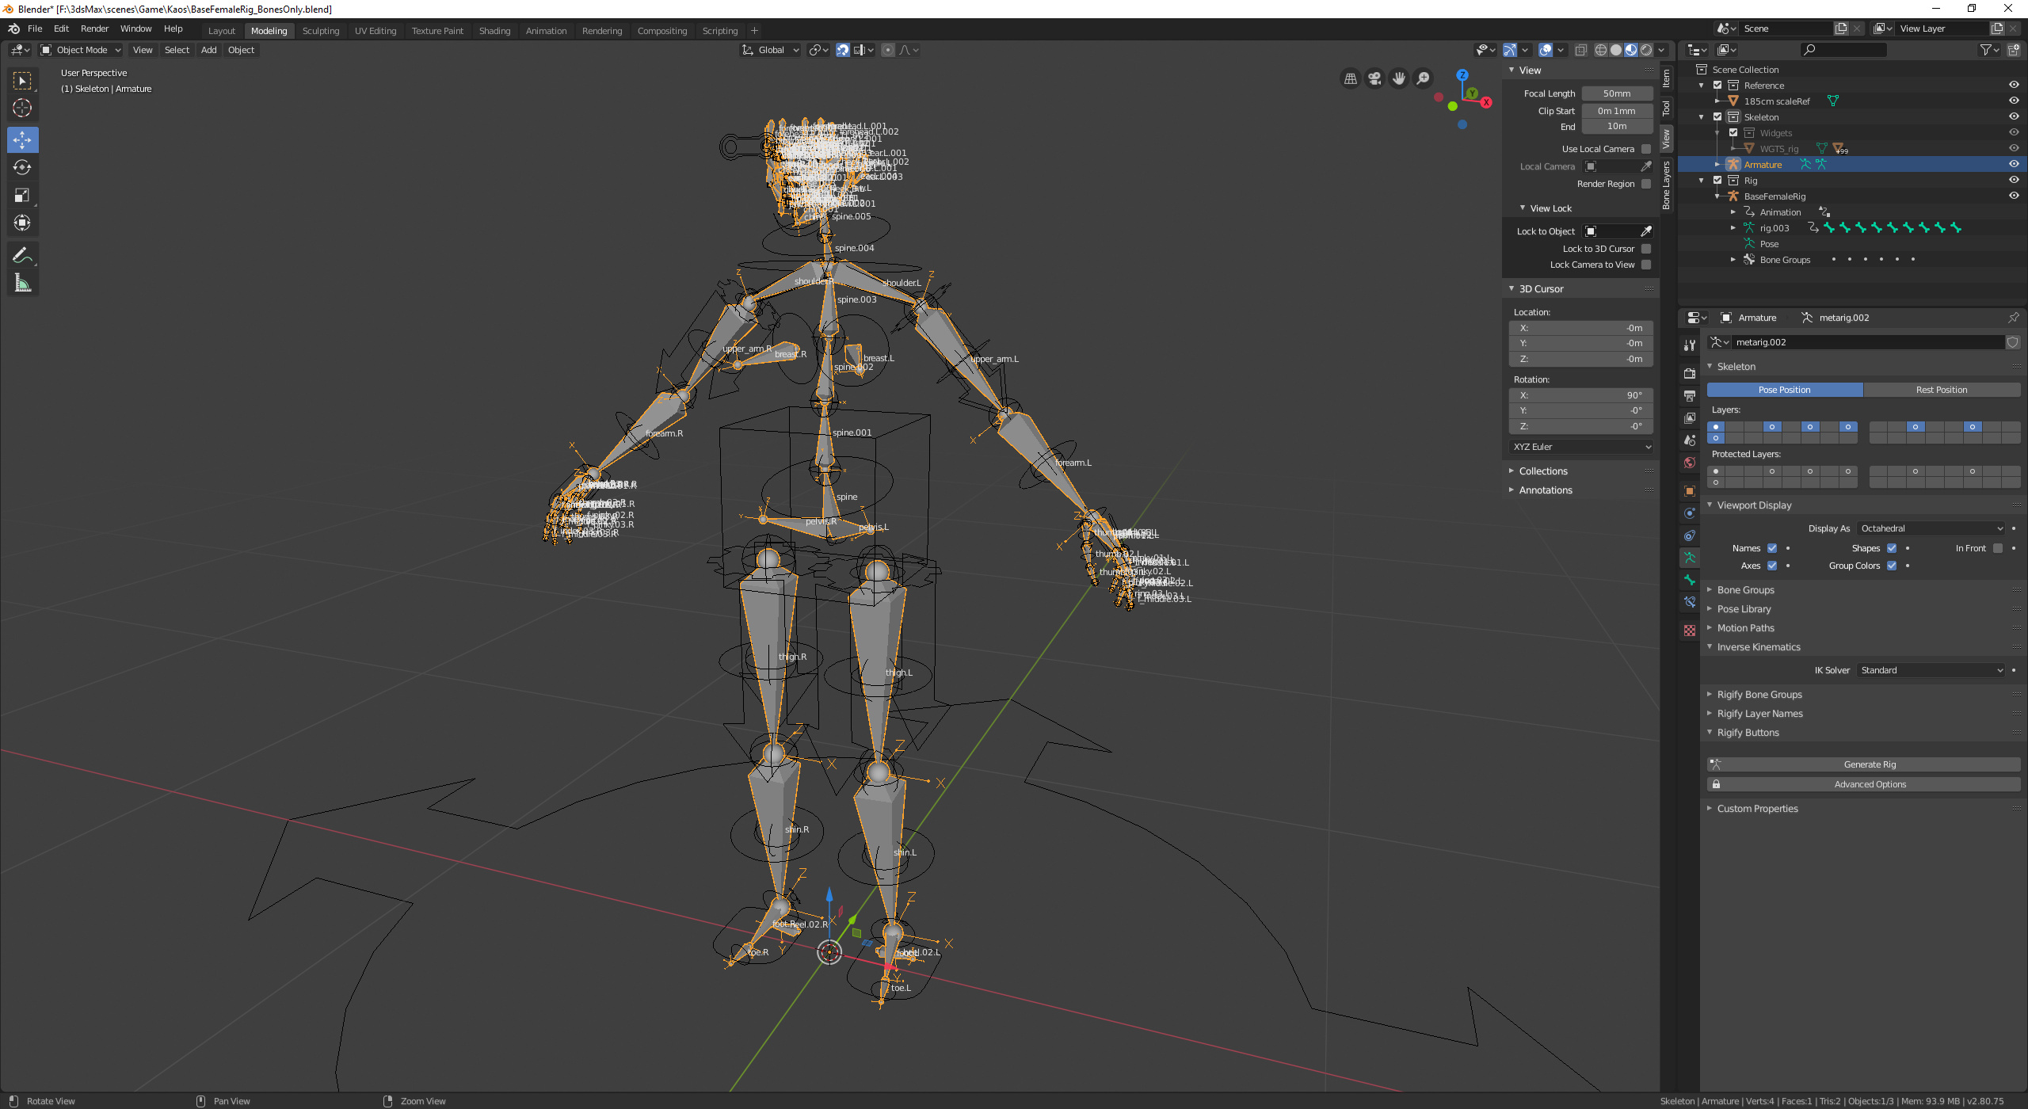The height and width of the screenshot is (1109, 2028).
Task: Switch to the Animation workspace tab
Action: [546, 31]
